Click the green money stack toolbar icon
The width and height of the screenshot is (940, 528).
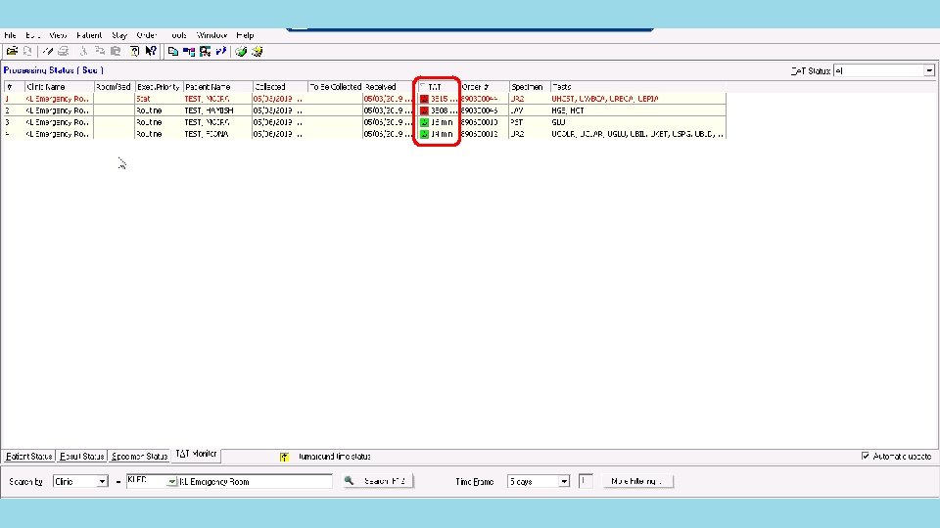(x=241, y=52)
